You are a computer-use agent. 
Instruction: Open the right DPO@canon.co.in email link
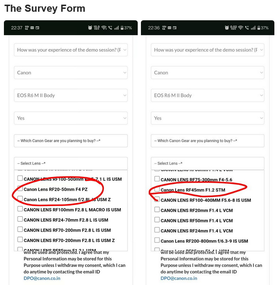[179, 278]
